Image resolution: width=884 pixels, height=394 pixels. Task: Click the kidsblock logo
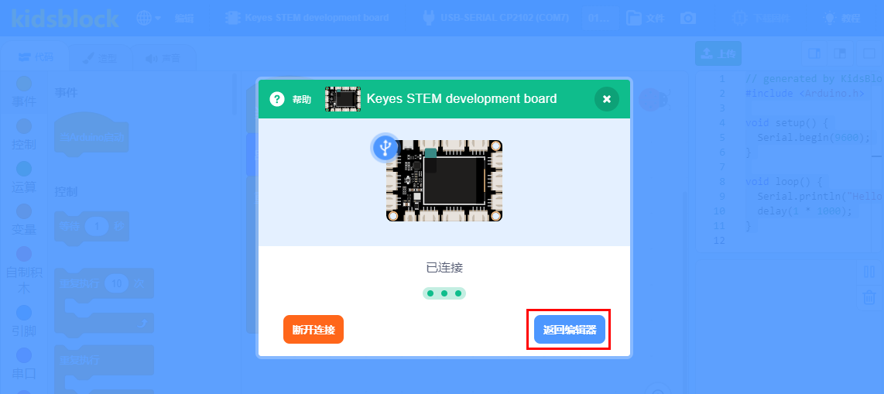(x=65, y=18)
